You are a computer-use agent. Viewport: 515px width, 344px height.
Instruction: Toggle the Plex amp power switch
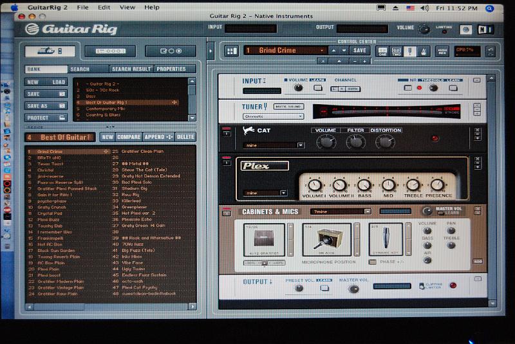tap(227, 161)
